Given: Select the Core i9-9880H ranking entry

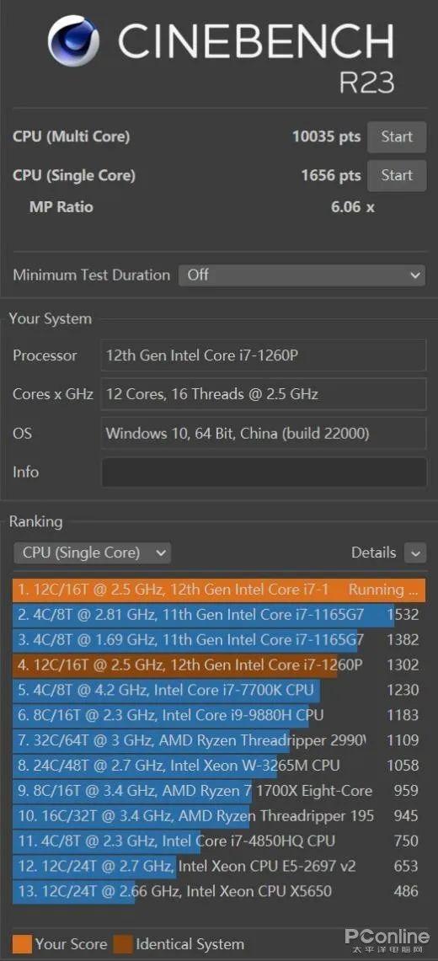Looking at the screenshot, I should [x=219, y=715].
